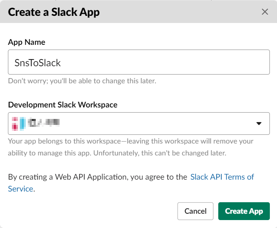Click the App Name input field
Image resolution: width=277 pixels, height=228 pixels.
click(138, 62)
